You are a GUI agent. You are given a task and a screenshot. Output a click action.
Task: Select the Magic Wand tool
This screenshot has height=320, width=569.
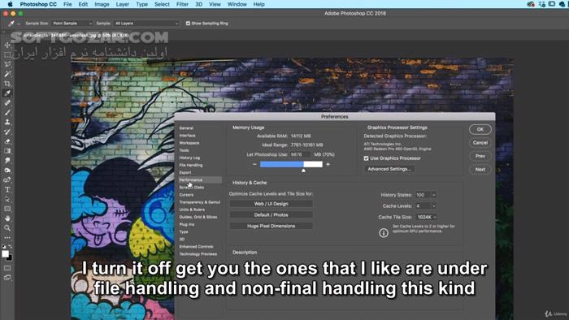click(7, 74)
